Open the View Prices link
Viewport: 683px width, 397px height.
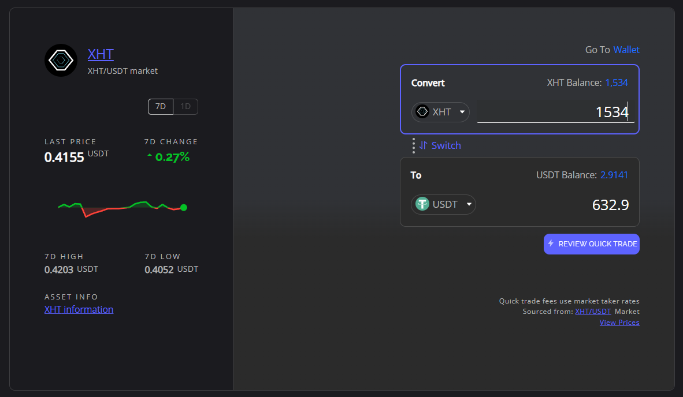619,322
